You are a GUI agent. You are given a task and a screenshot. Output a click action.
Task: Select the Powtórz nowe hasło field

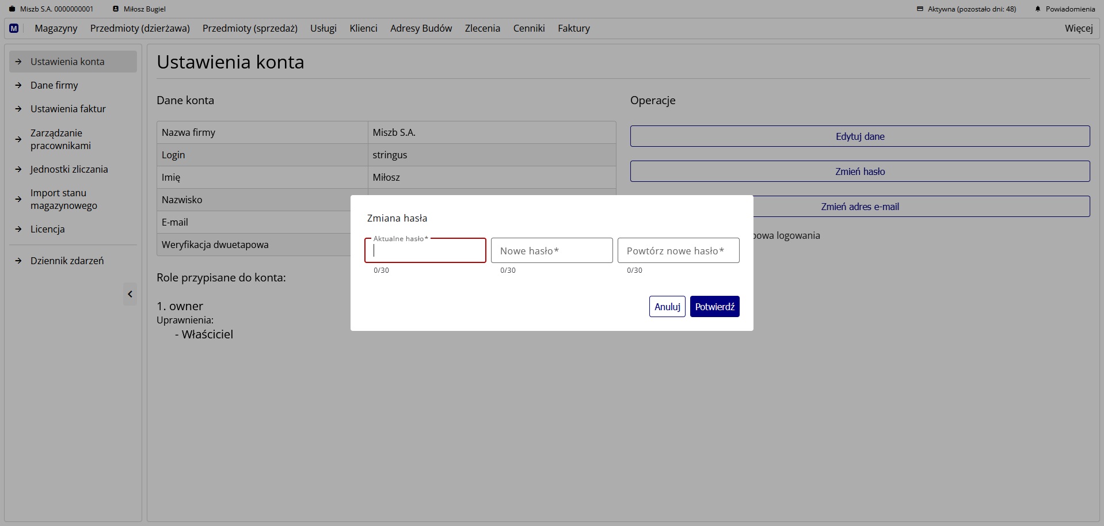(678, 251)
